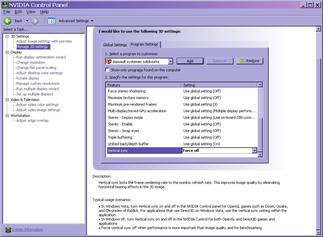Viewport: 323px width, 237px height.
Task: Click the System Information green icon
Action: (8, 230)
